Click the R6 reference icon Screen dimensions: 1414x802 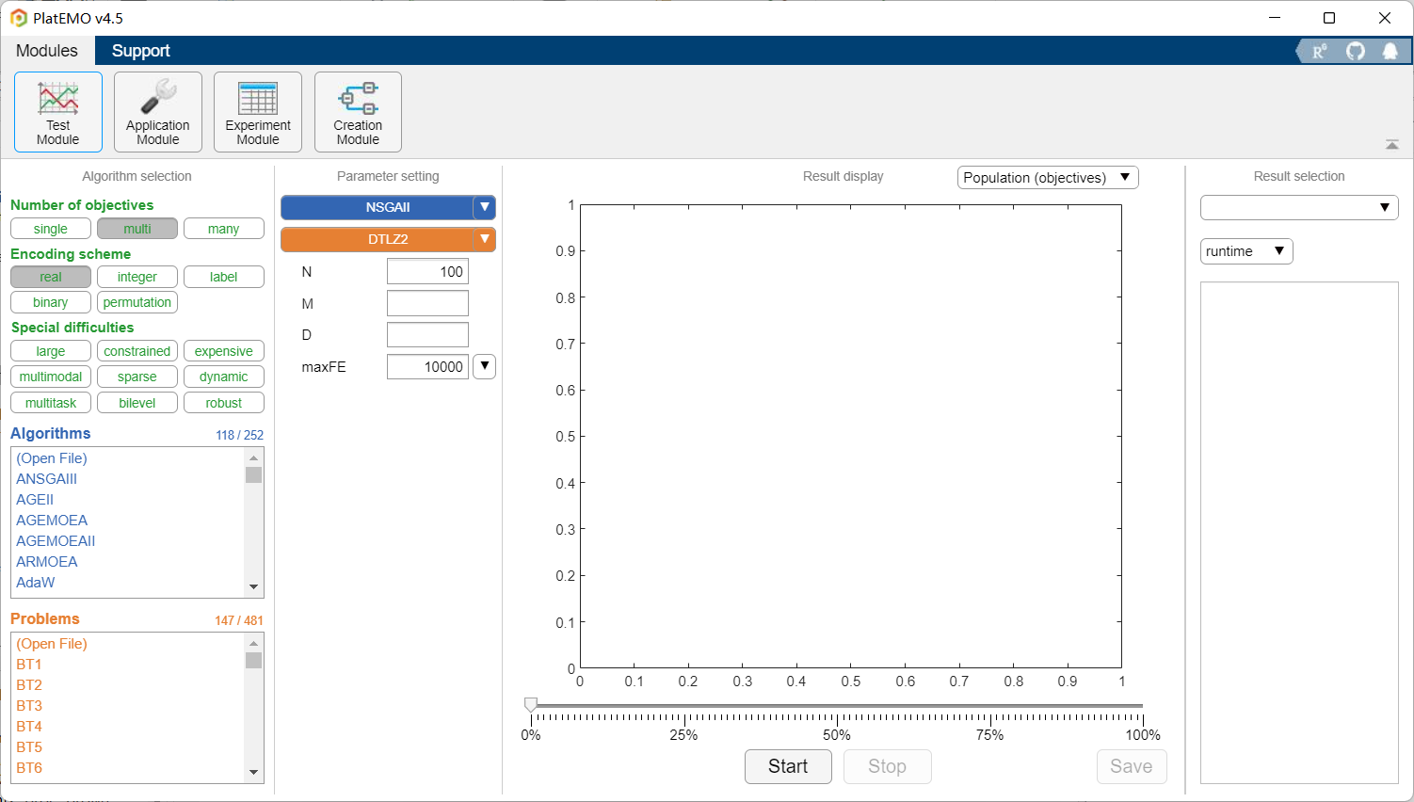pos(1319,51)
